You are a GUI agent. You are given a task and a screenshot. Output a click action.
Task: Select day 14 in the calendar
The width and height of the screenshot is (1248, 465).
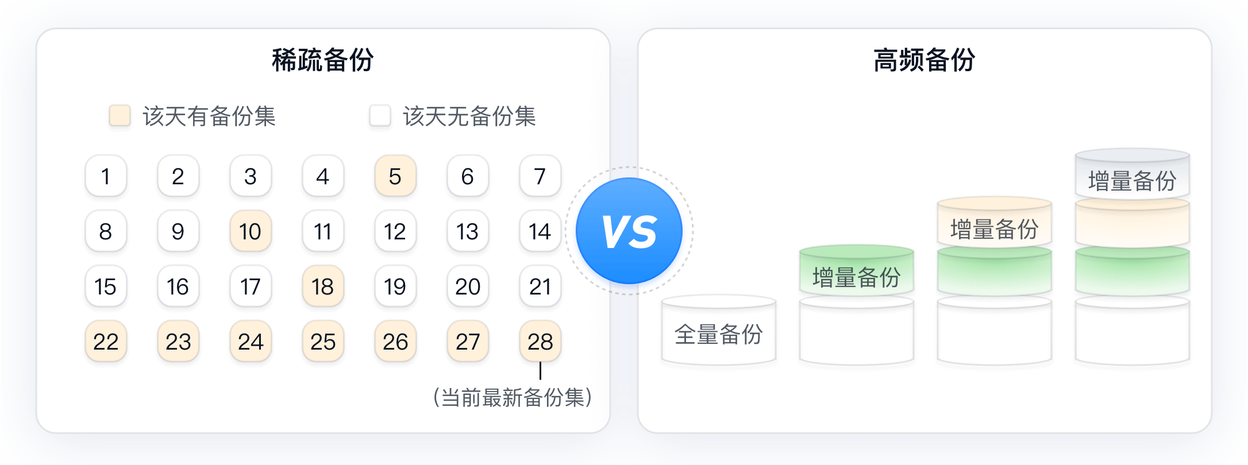[x=540, y=231]
